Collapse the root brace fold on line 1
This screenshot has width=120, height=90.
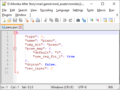[x=15, y=33]
